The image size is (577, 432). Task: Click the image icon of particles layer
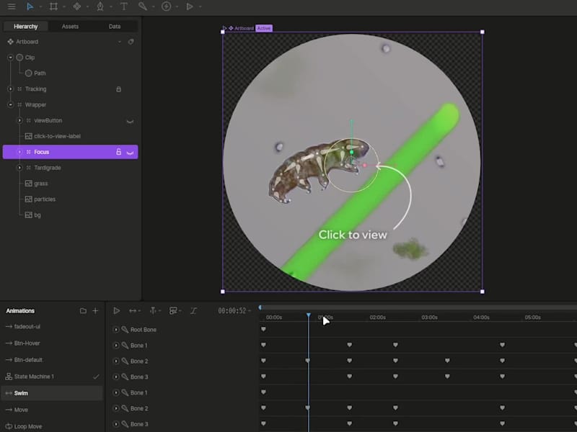point(28,199)
